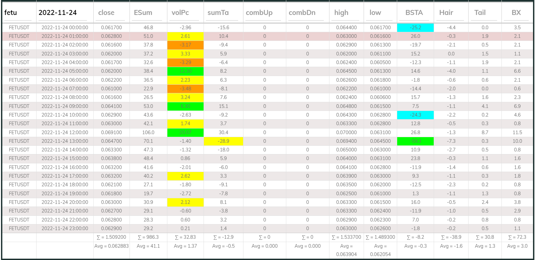Viewport: 535px width, 260px height.
Task: Sort by the close column header
Action: click(106, 13)
